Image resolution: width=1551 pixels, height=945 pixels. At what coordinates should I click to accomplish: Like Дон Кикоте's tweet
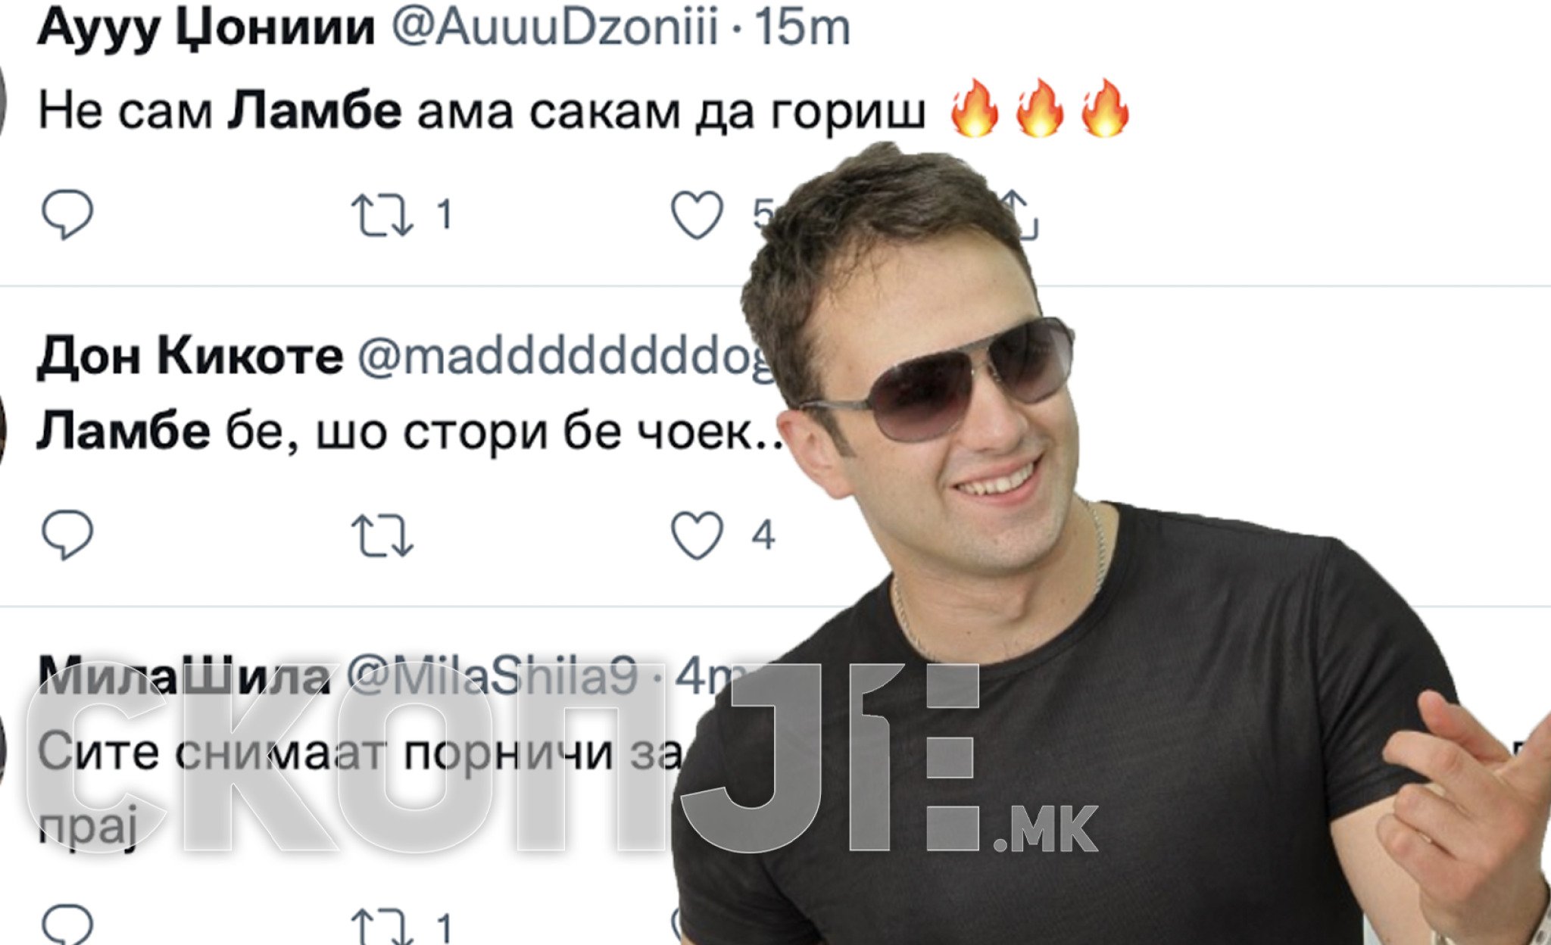[697, 535]
